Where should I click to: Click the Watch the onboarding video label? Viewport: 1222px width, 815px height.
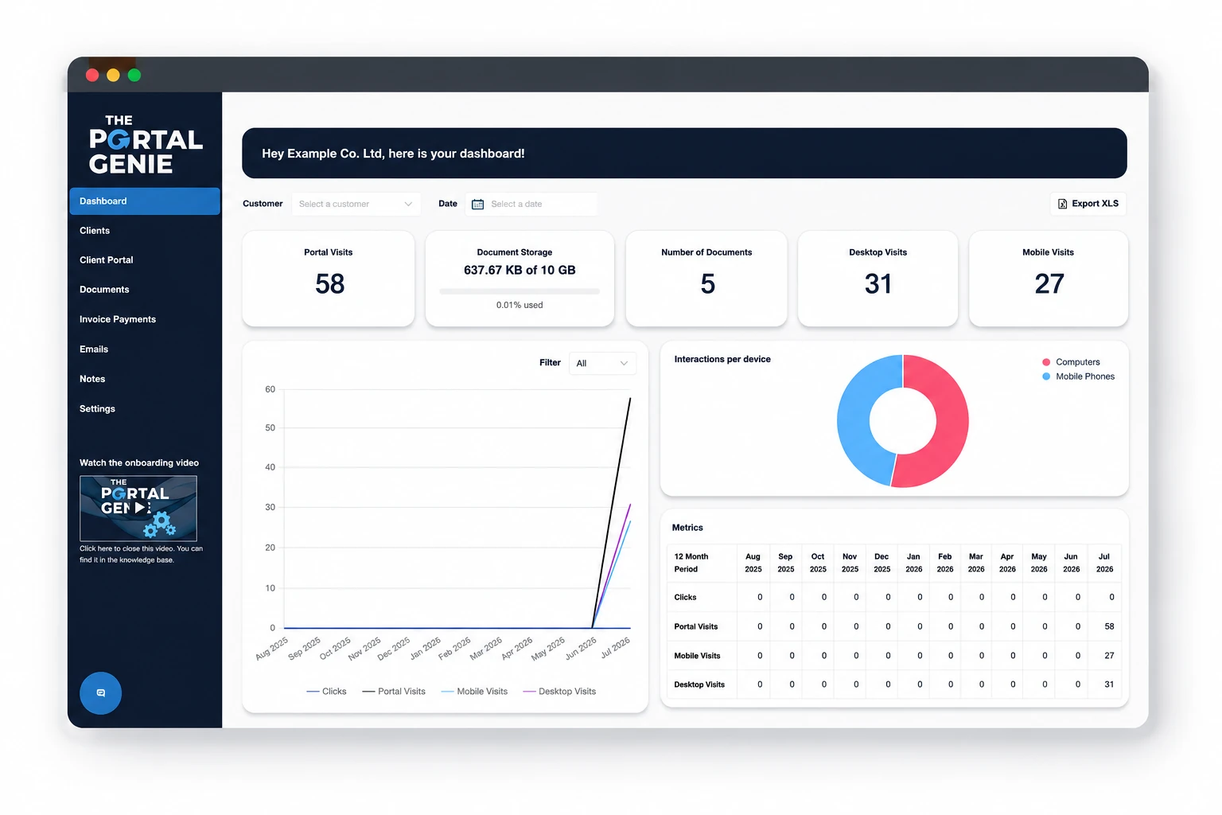139,463
